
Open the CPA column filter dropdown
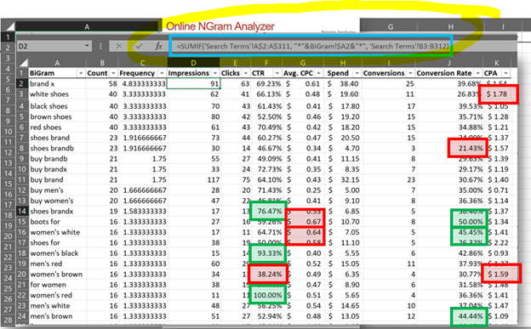(x=505, y=73)
